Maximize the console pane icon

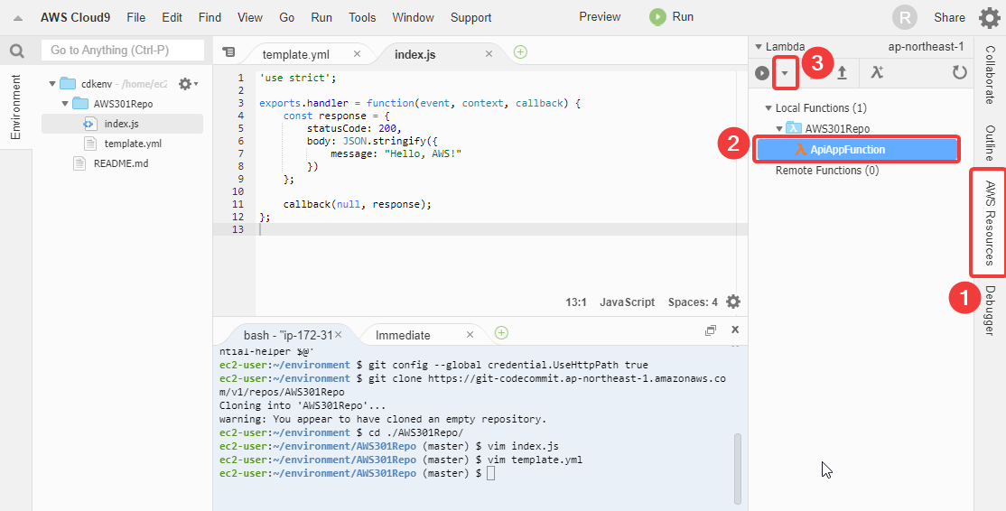click(x=710, y=330)
